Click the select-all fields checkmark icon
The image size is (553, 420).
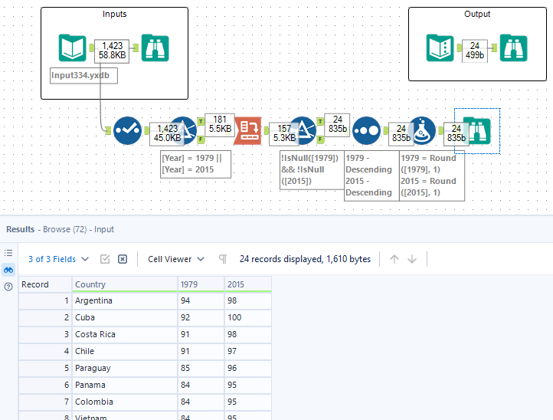click(105, 259)
